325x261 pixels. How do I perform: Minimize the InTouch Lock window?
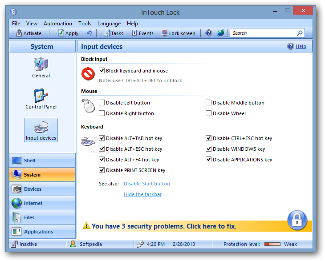[275, 11]
